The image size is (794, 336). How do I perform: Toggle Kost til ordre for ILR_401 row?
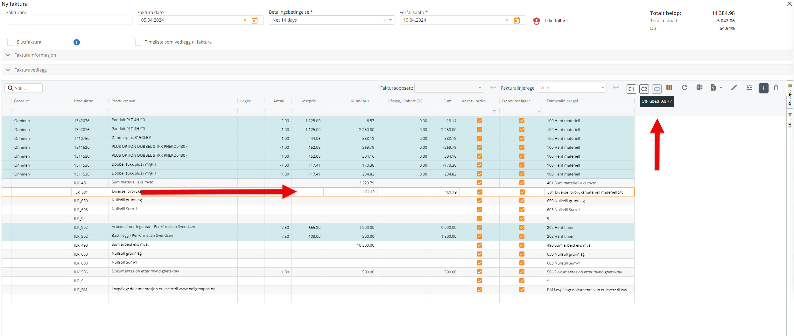click(x=479, y=183)
